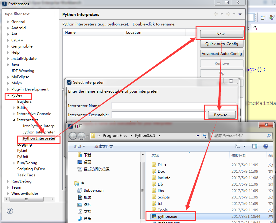Collapse the PyDev tree node

coord(8,95)
